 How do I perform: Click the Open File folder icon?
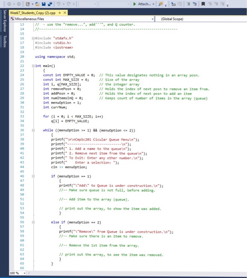37,4
